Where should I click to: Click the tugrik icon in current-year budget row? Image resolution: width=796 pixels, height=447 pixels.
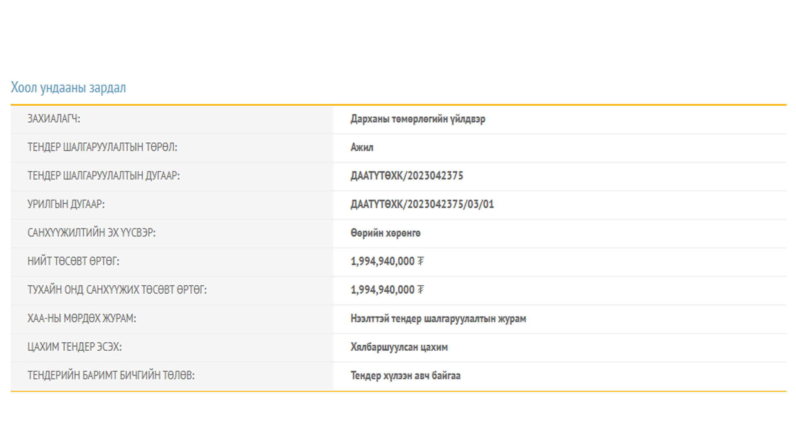pyautogui.click(x=421, y=290)
